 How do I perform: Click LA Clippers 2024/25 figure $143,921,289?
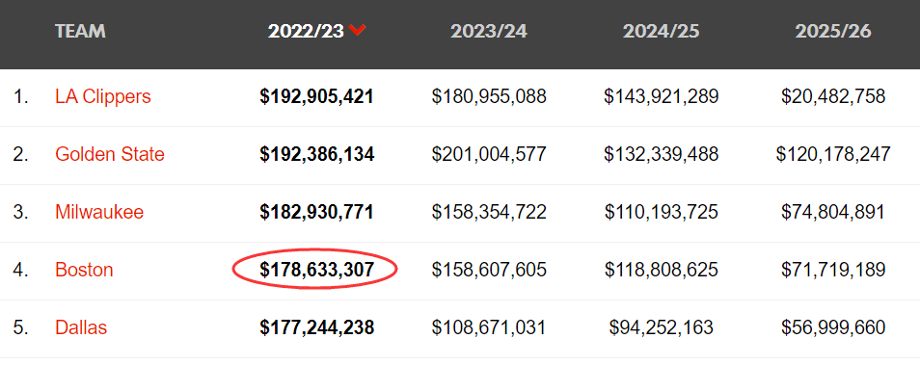661,96
